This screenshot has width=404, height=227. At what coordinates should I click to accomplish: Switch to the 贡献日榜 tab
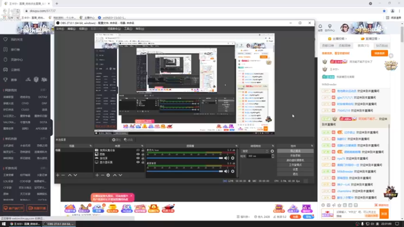328,45
